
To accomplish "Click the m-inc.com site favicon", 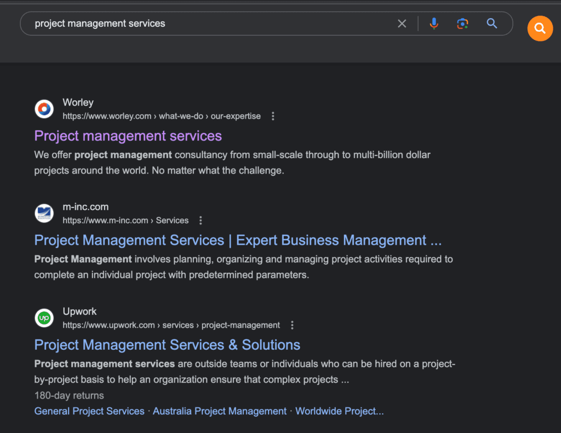I will pyautogui.click(x=44, y=213).
